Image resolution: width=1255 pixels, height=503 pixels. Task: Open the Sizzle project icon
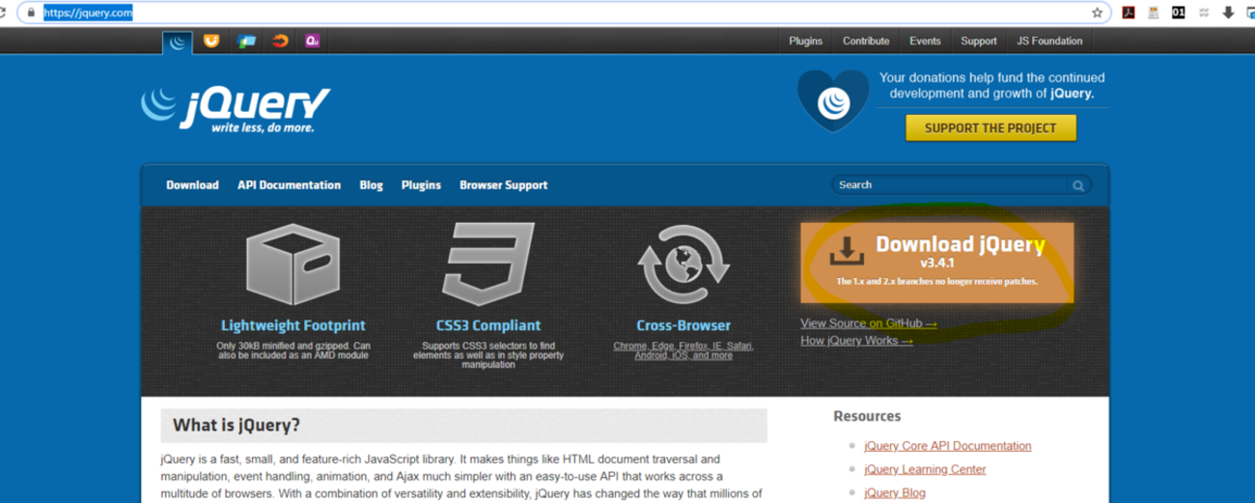[x=280, y=41]
